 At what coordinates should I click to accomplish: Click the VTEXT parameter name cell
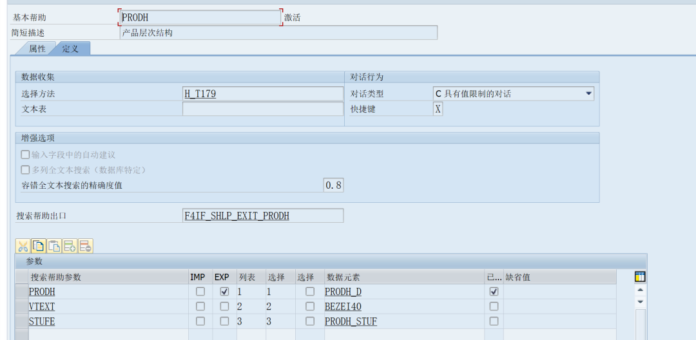(108, 307)
